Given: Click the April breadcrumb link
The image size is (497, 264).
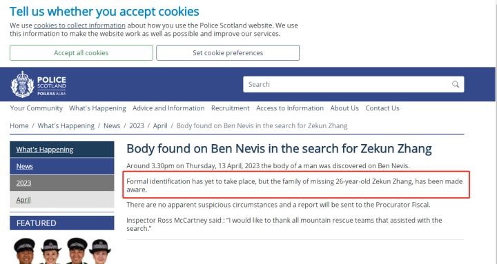Looking at the screenshot, I should (x=160, y=125).
